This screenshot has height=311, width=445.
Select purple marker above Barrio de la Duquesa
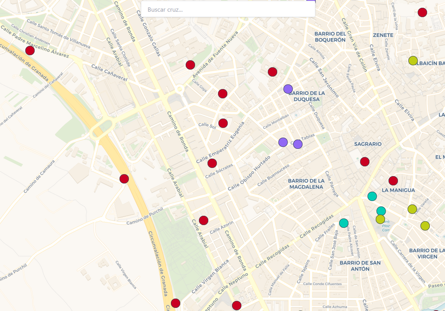[x=288, y=89]
